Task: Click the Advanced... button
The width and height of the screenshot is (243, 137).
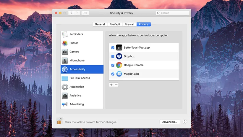Action: (x=169, y=122)
